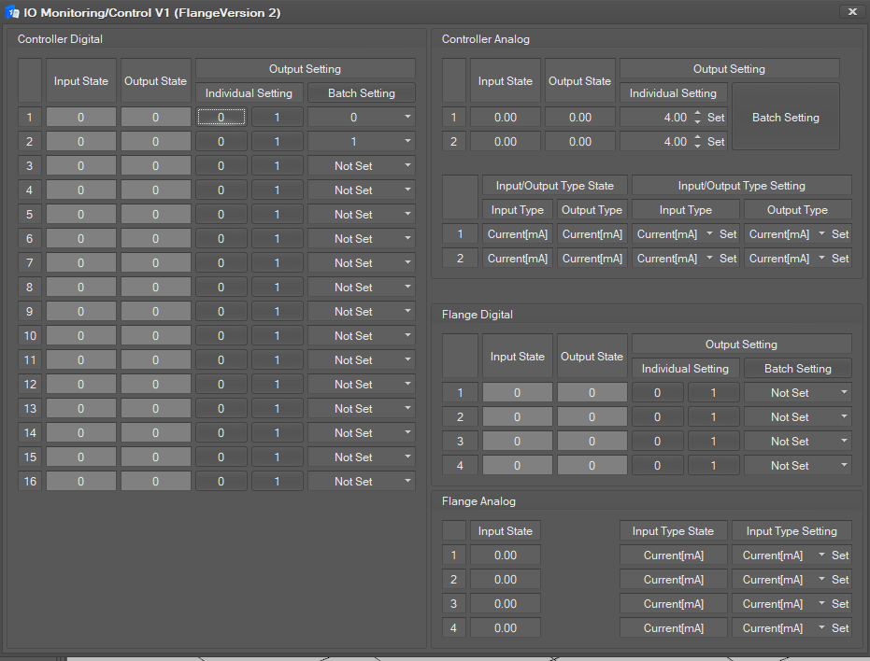This screenshot has width=870, height=661.
Task: Close the IO Monitoring/Control window
Action: tap(851, 11)
